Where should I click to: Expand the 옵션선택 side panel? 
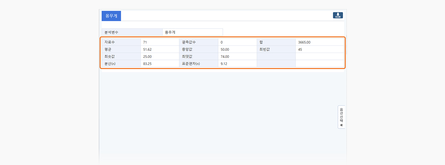coord(341,117)
